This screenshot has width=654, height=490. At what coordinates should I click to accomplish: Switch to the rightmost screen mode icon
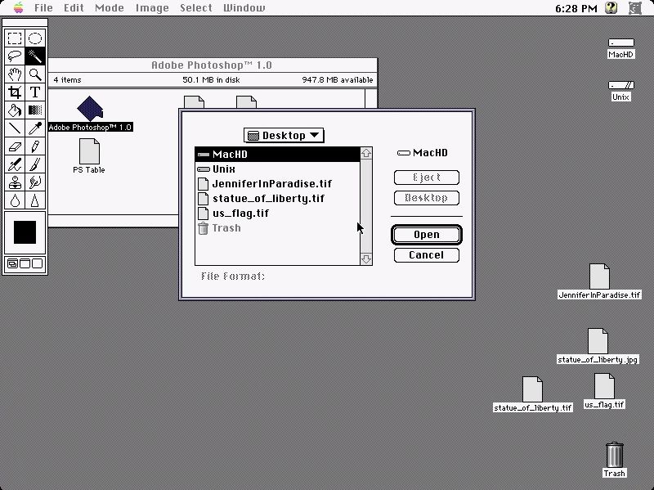37,263
